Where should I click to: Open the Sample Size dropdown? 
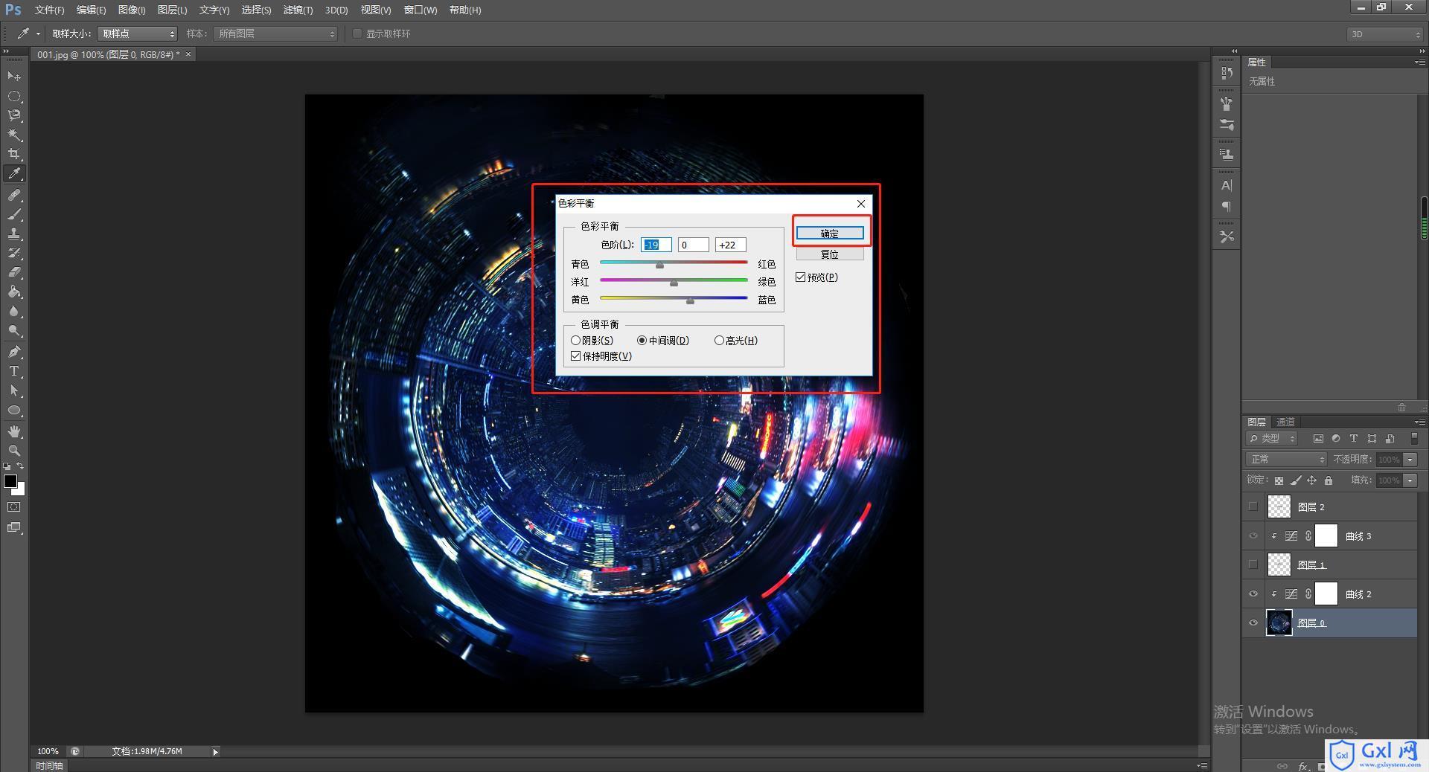coord(138,33)
